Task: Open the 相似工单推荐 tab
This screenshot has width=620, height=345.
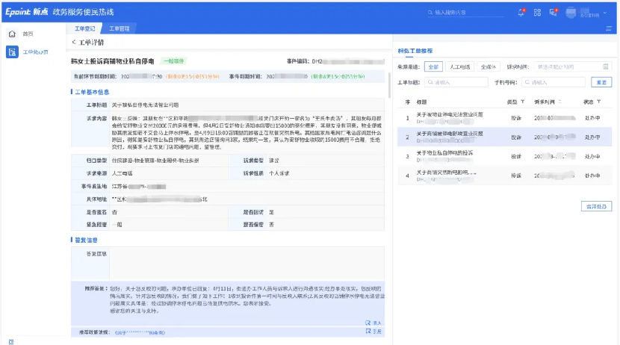Action: coord(415,51)
